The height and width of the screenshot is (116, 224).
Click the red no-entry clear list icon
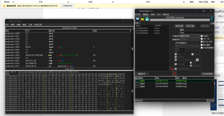pyautogui.click(x=174, y=73)
